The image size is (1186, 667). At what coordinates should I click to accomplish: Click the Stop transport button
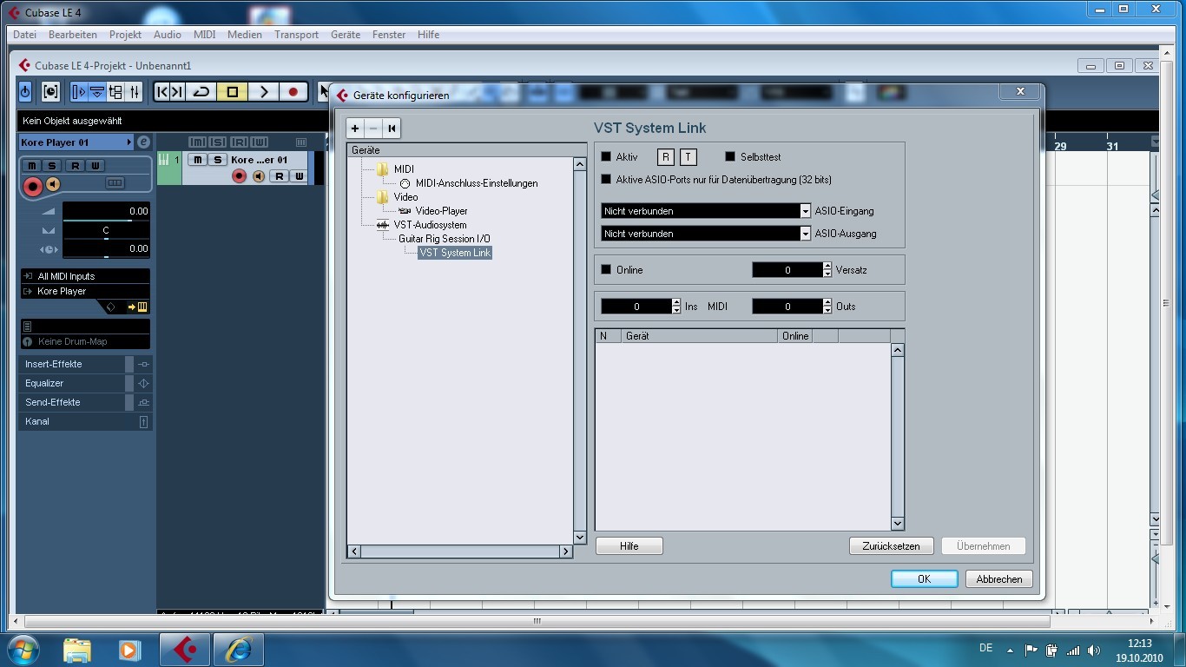click(232, 91)
